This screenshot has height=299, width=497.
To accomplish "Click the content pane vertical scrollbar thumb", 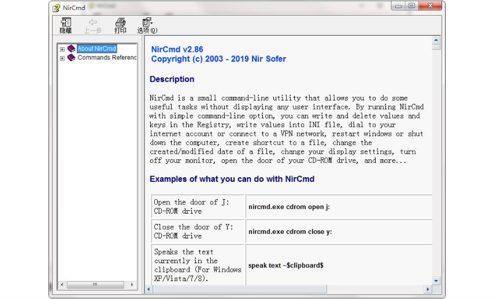I will click(436, 47).
